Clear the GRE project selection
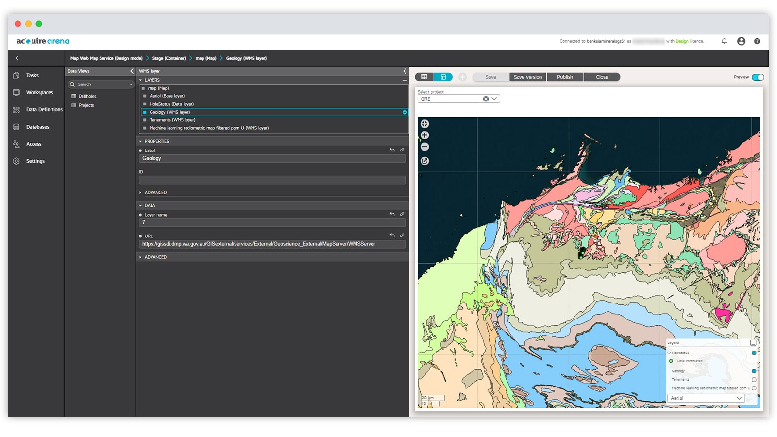Image resolution: width=777 pixels, height=437 pixels. coord(485,99)
